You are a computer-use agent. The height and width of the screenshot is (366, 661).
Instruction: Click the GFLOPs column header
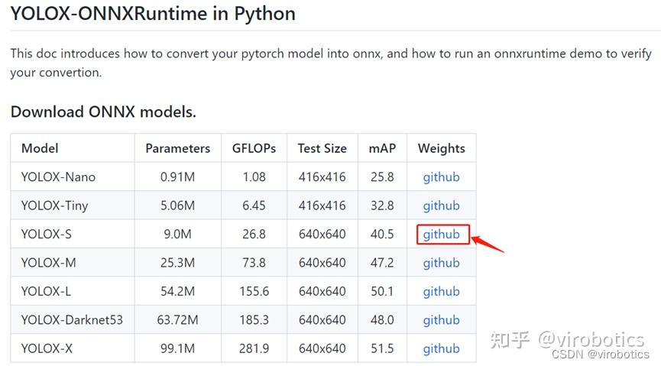pos(254,148)
